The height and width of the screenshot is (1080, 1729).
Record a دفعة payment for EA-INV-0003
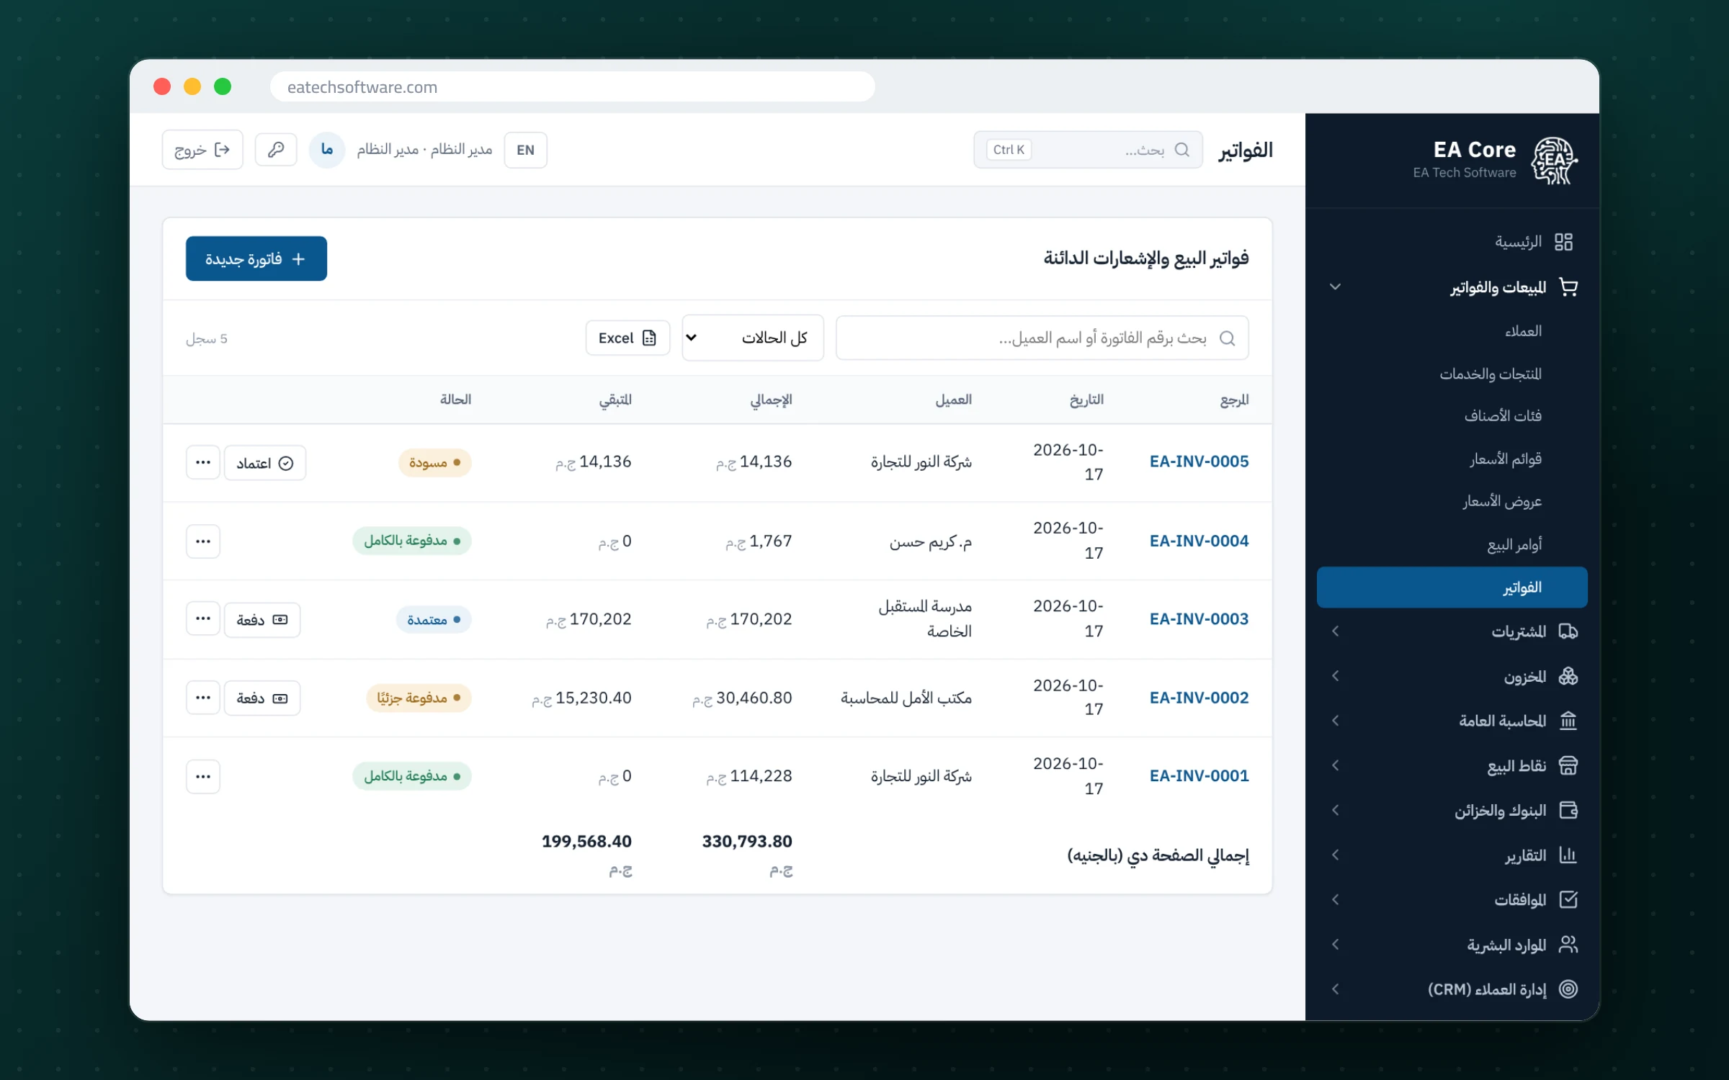pos(262,619)
